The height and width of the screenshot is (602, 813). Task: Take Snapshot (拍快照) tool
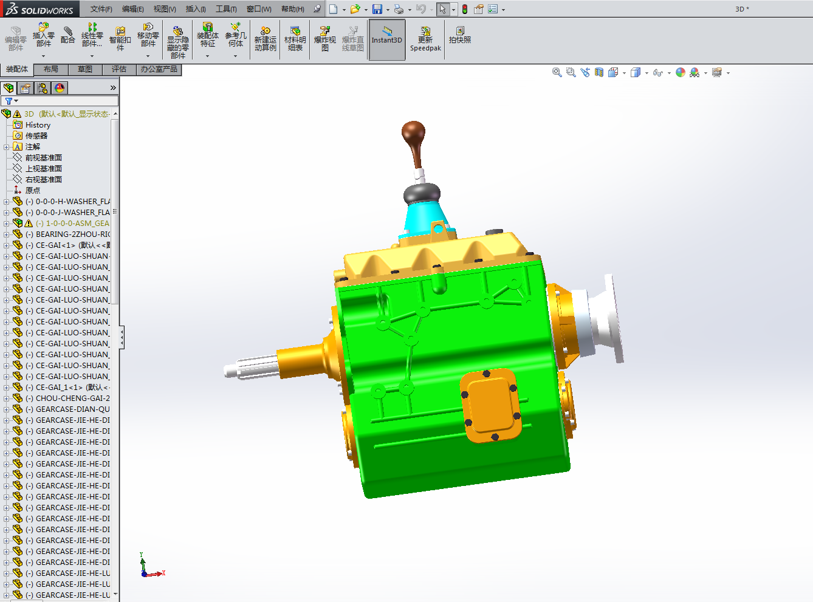coord(460,35)
